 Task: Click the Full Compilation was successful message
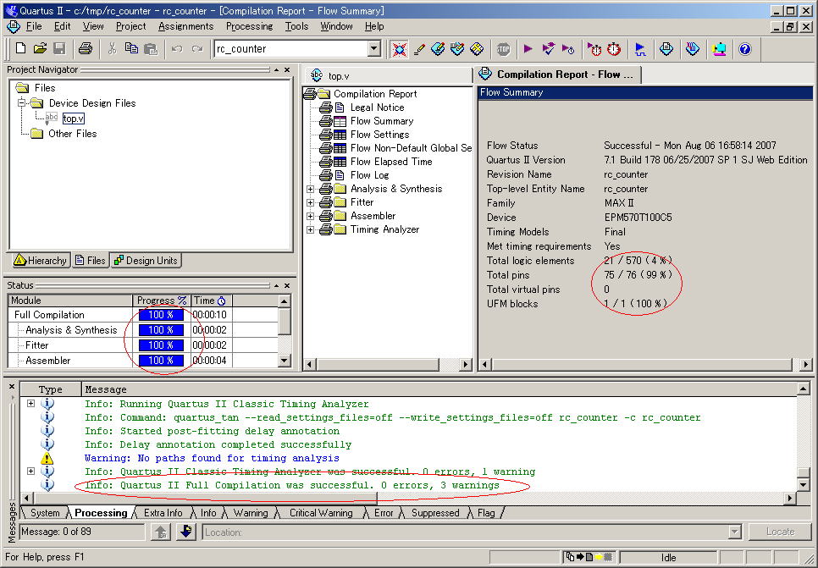click(292, 485)
